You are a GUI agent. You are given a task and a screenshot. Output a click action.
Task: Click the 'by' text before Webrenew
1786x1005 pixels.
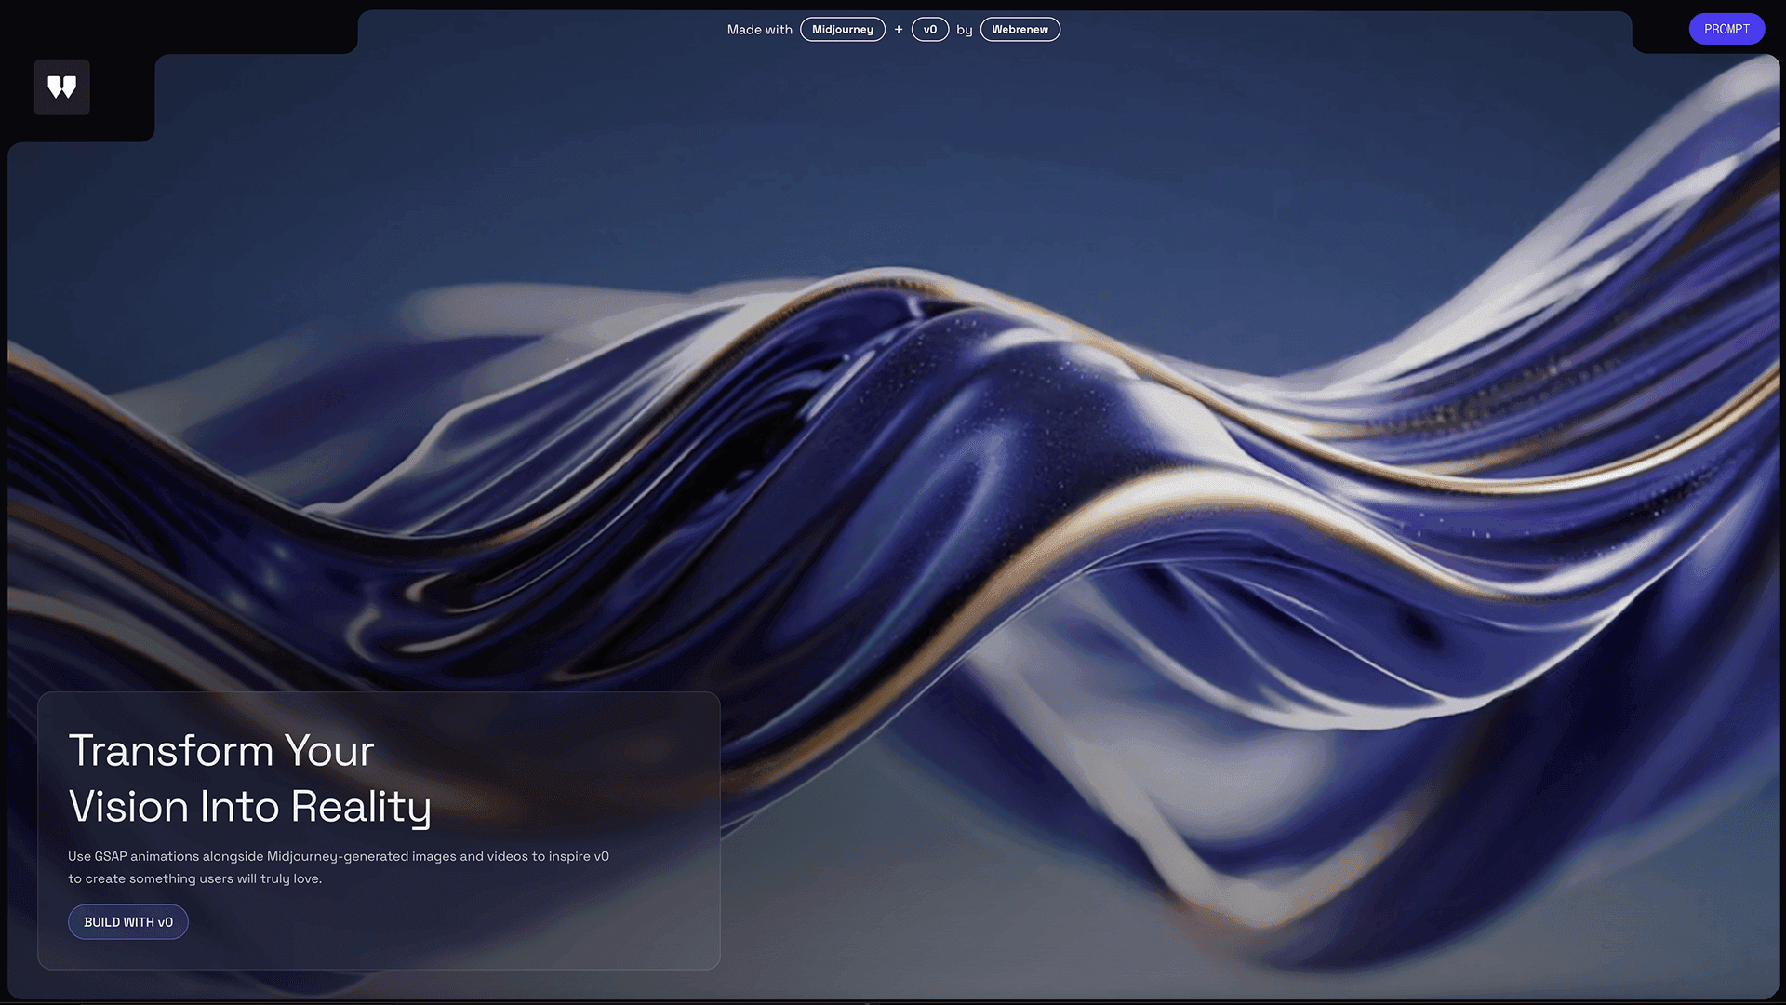[x=965, y=30]
